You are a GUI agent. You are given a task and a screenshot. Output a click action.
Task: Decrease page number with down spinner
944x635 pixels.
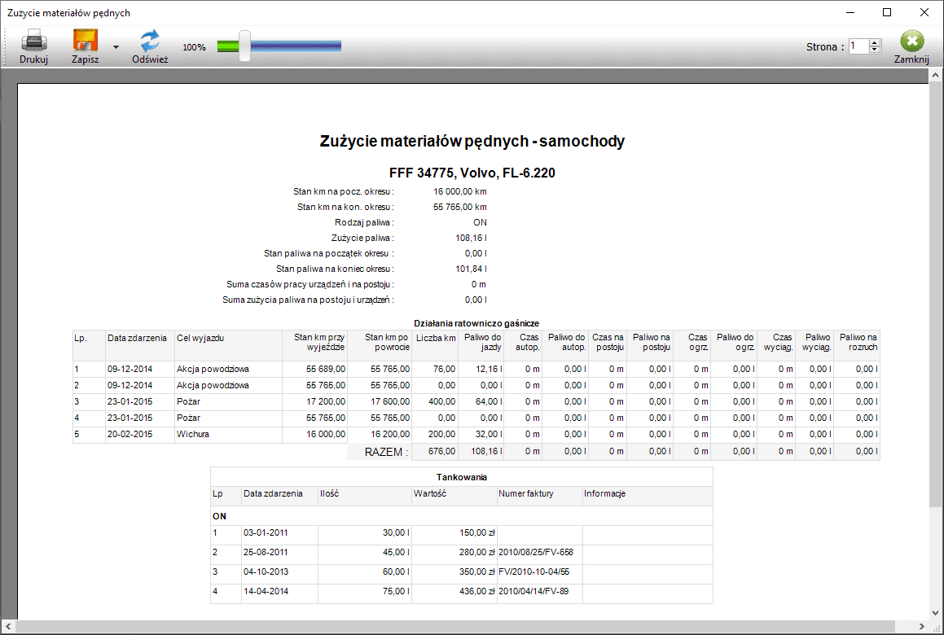click(x=876, y=50)
